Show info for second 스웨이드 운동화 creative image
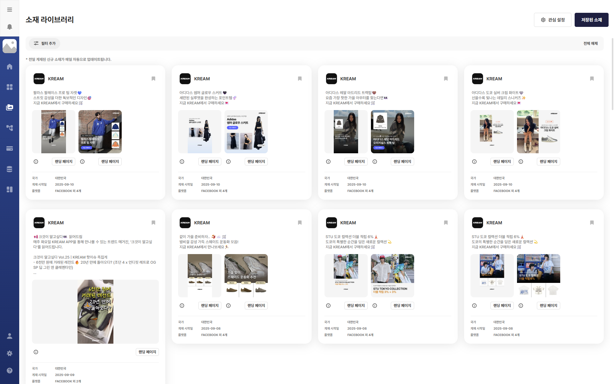The image size is (615, 384). (x=228, y=306)
